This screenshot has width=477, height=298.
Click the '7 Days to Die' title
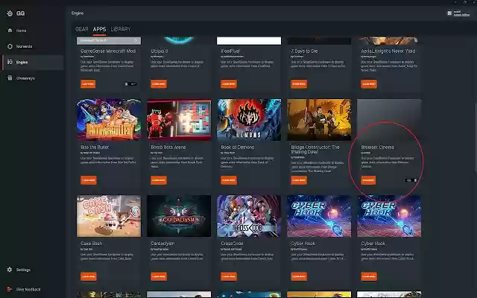pyautogui.click(x=304, y=51)
